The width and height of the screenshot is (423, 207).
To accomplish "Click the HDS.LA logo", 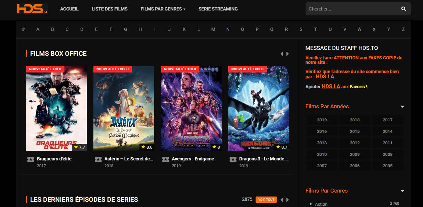I will click(x=32, y=9).
